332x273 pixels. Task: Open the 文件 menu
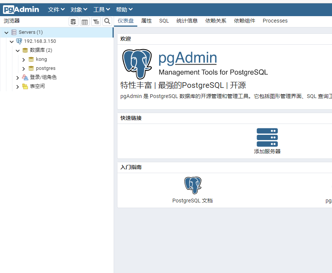(x=56, y=9)
